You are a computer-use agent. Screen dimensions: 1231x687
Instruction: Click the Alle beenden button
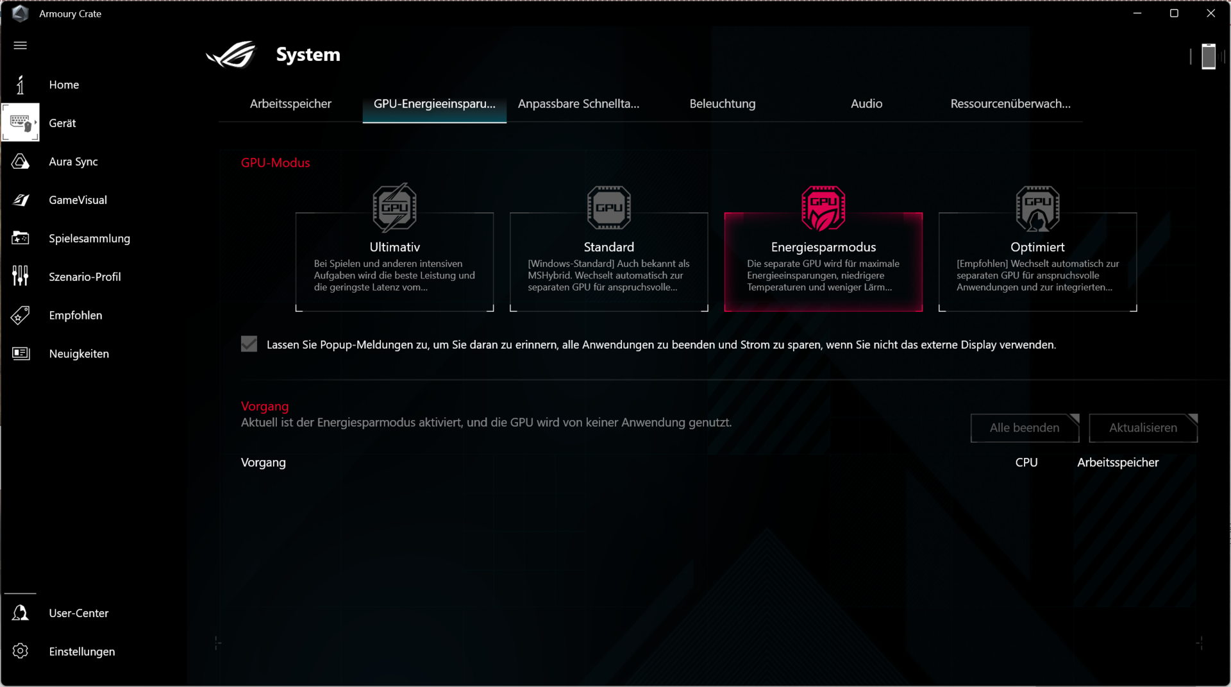(1025, 428)
